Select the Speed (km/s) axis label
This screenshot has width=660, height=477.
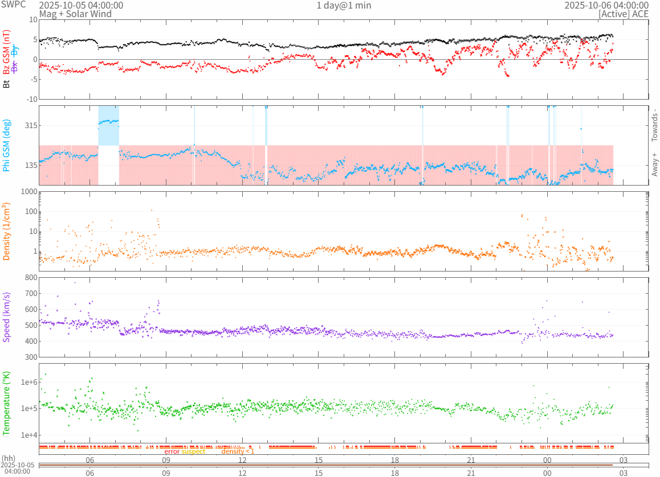7,317
